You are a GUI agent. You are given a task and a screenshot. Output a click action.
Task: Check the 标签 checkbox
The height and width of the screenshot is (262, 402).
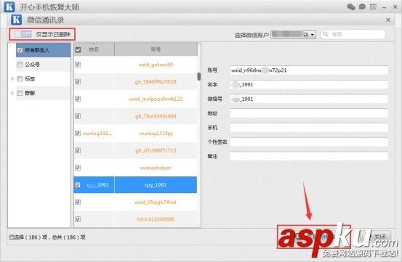click(x=20, y=79)
